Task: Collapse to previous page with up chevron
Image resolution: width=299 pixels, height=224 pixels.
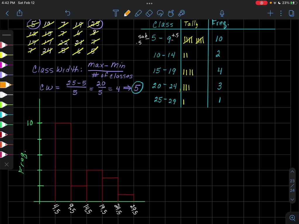Action: coord(292,171)
